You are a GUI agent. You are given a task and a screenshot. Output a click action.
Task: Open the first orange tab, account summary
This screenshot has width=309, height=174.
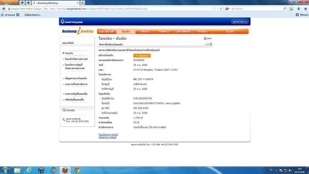pos(107,31)
